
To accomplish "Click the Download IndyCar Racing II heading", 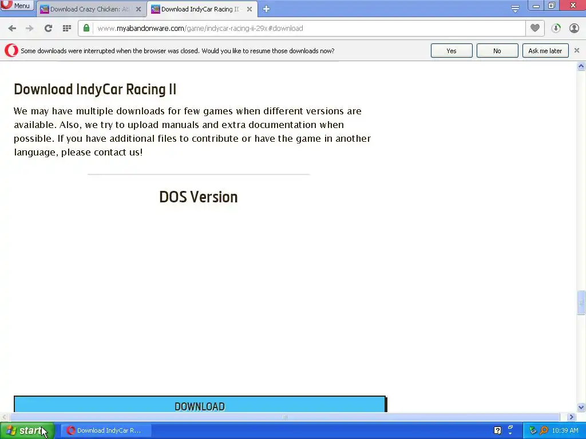I will click(95, 90).
